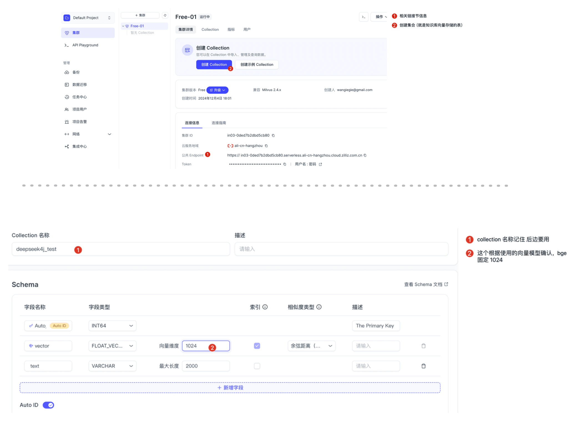Screen dimensions: 588x421
Task: Open the INT64 field type dropdown
Action: (112, 326)
